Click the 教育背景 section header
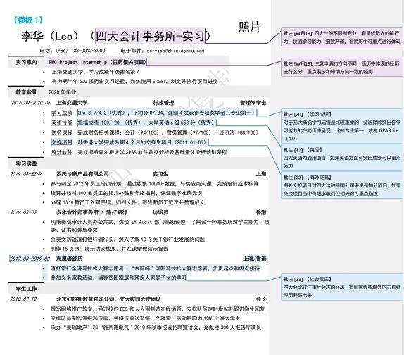404x355 pixels. tap(26, 92)
